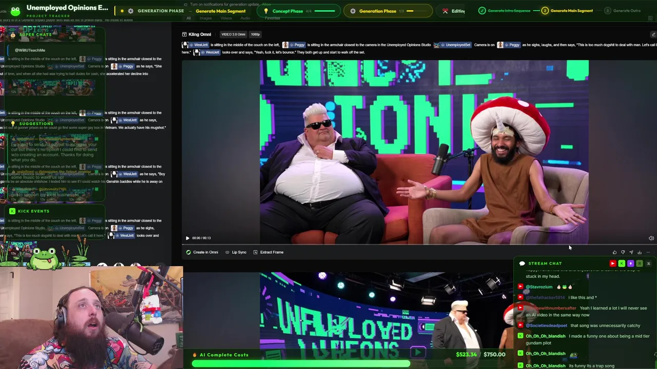Click the gear icon beside GENERATION PHASE on the left

coord(130,11)
